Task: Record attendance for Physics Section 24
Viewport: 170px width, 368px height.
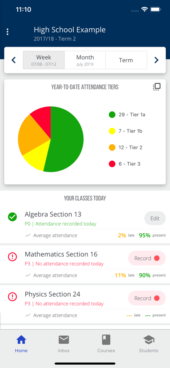Action: (147, 298)
